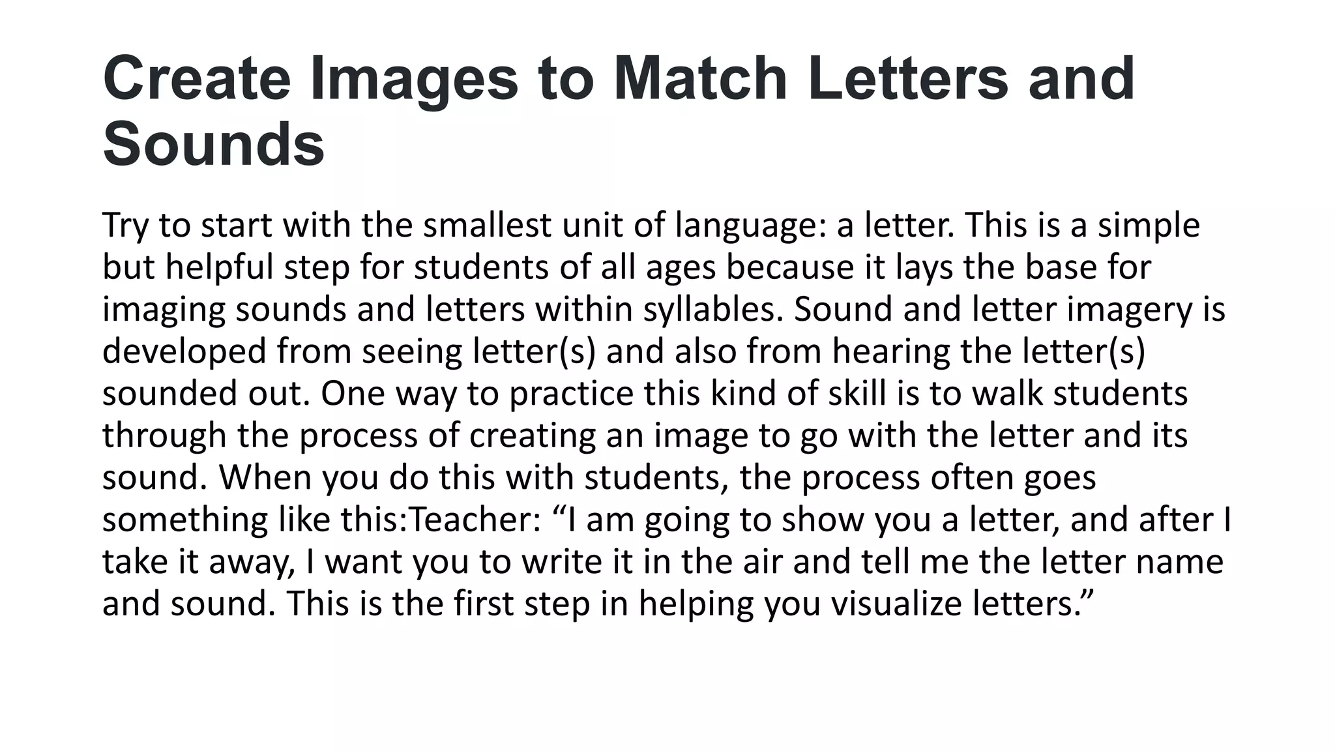Click the text "something like this:Teacher:"
The width and height of the screenshot is (1335, 751).
coord(321,520)
